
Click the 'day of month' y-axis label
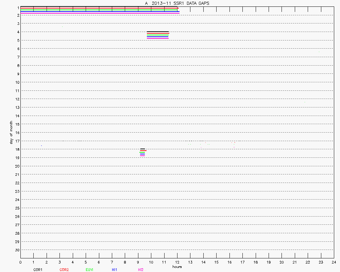pyautogui.click(x=11, y=132)
